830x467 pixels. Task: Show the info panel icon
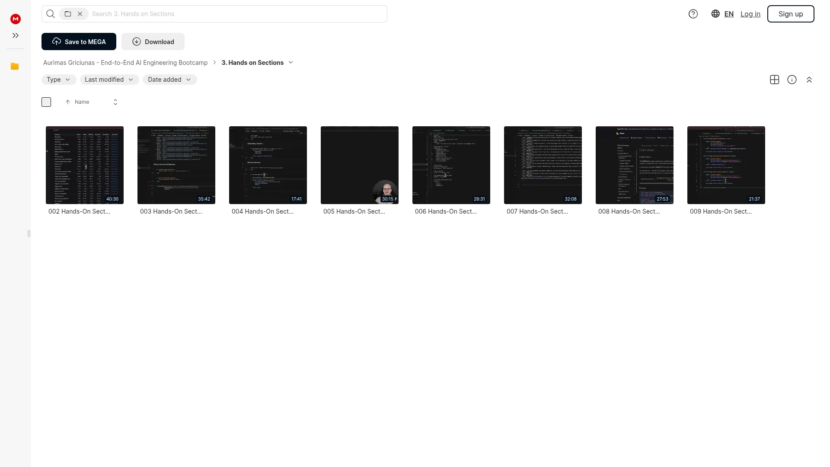(792, 80)
